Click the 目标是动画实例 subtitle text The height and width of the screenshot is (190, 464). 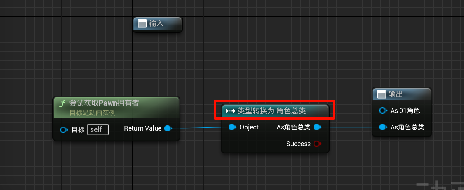click(x=92, y=113)
